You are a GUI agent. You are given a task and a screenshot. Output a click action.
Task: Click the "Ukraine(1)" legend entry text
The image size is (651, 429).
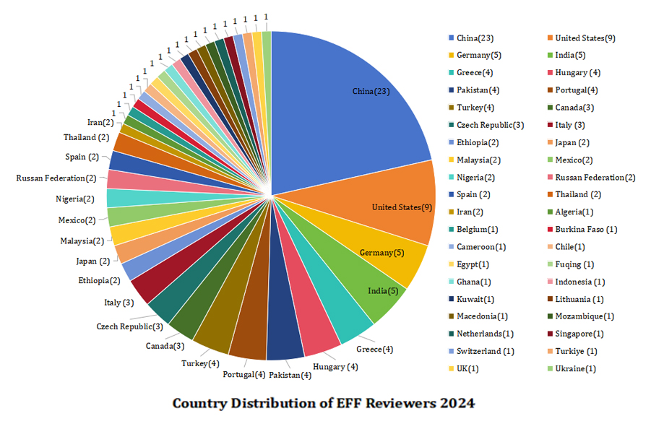click(x=575, y=369)
